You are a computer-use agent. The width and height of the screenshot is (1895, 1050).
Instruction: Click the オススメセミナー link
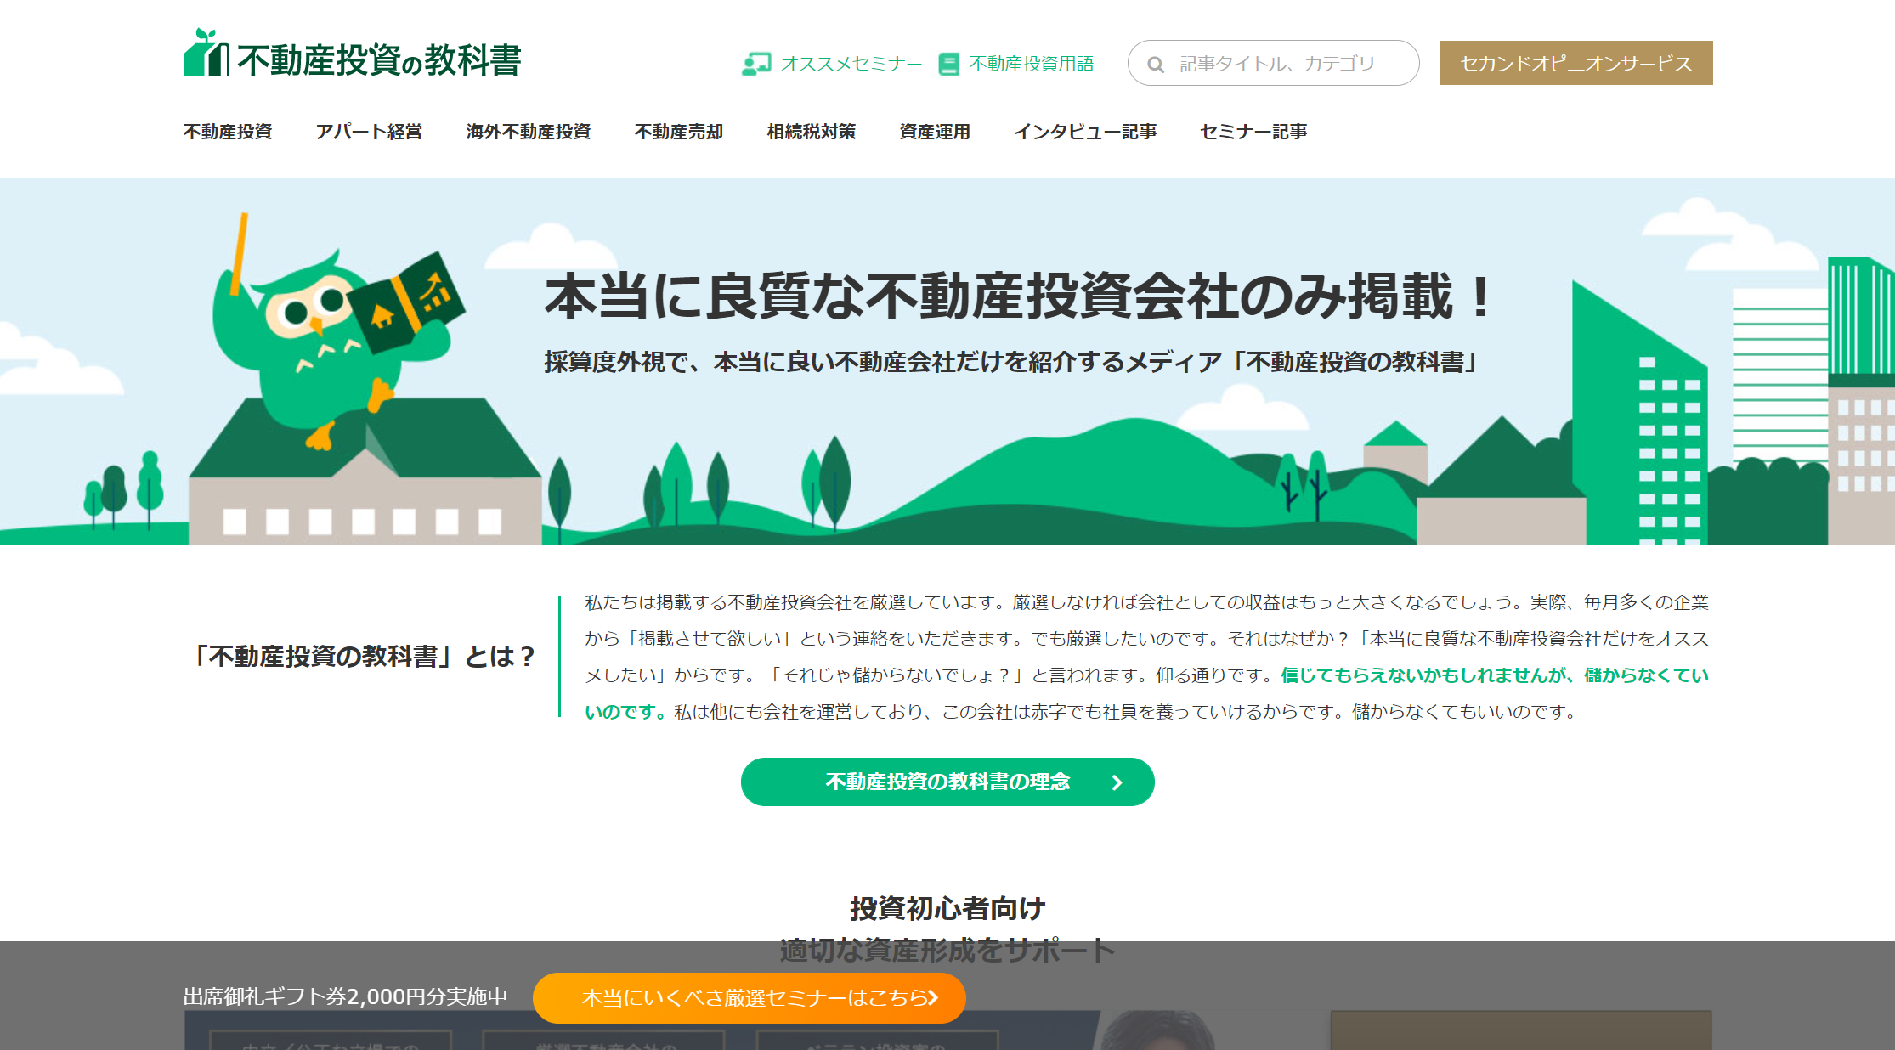(851, 64)
